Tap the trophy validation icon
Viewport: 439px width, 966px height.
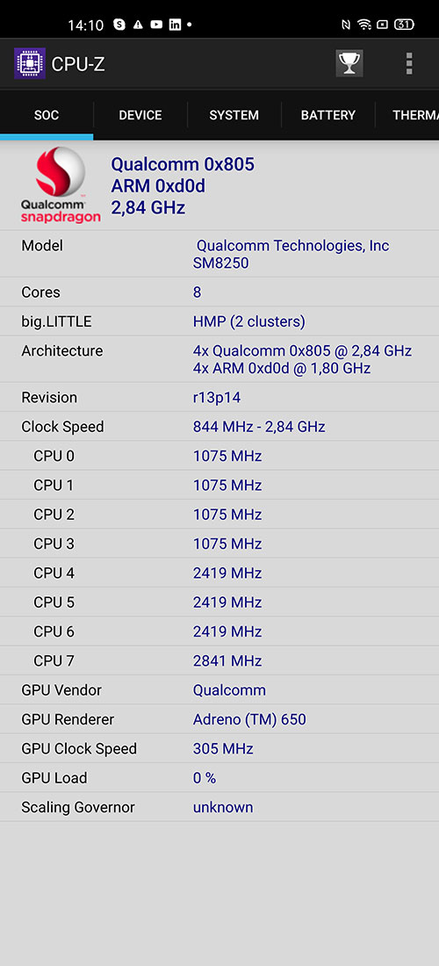pyautogui.click(x=349, y=63)
